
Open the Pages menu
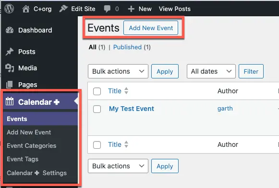click(27, 85)
